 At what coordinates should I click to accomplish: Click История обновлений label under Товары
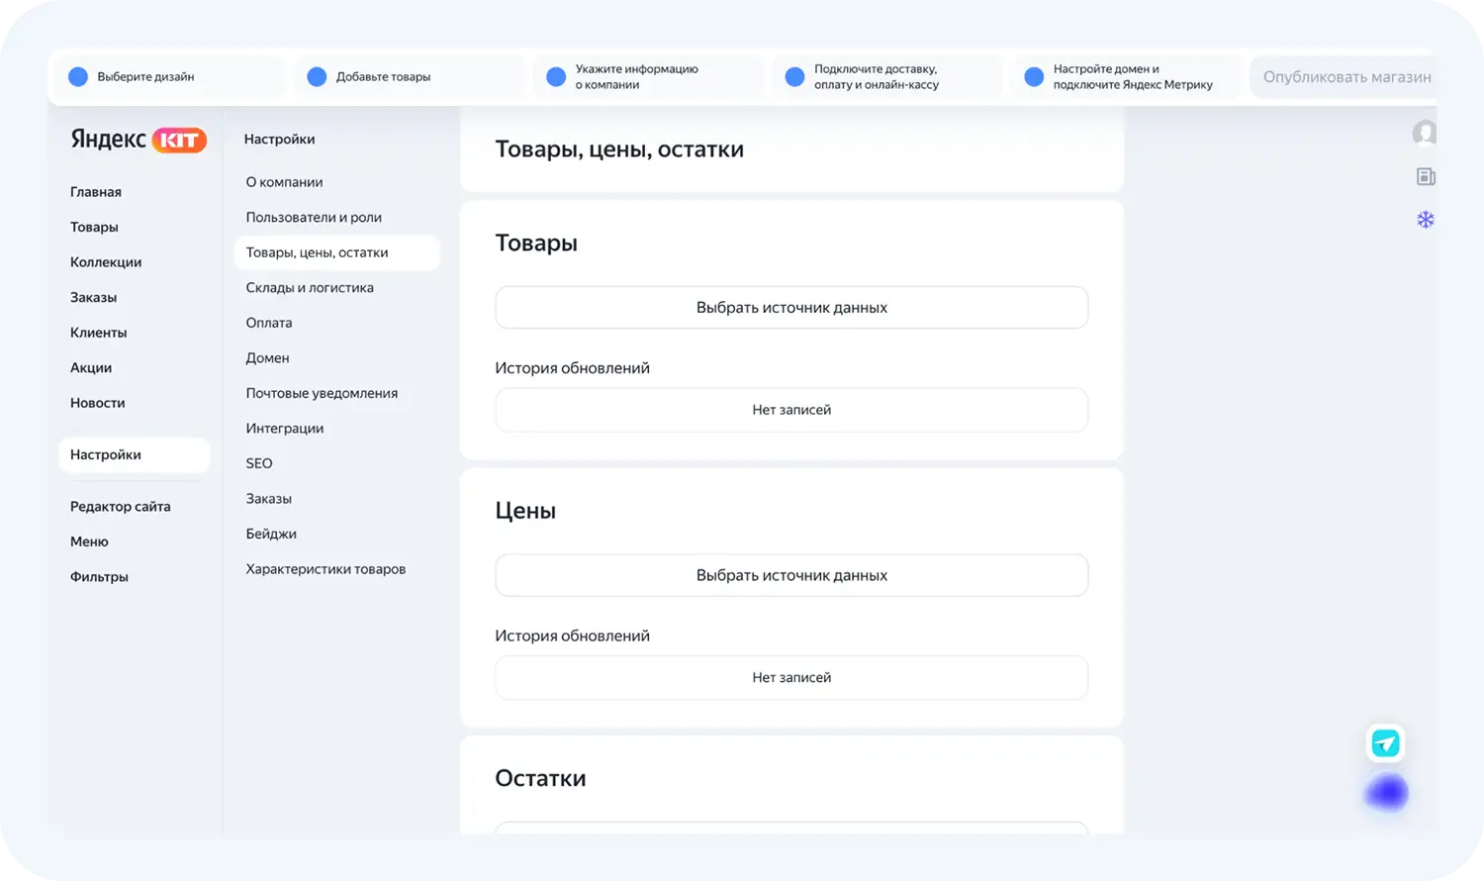click(x=573, y=368)
